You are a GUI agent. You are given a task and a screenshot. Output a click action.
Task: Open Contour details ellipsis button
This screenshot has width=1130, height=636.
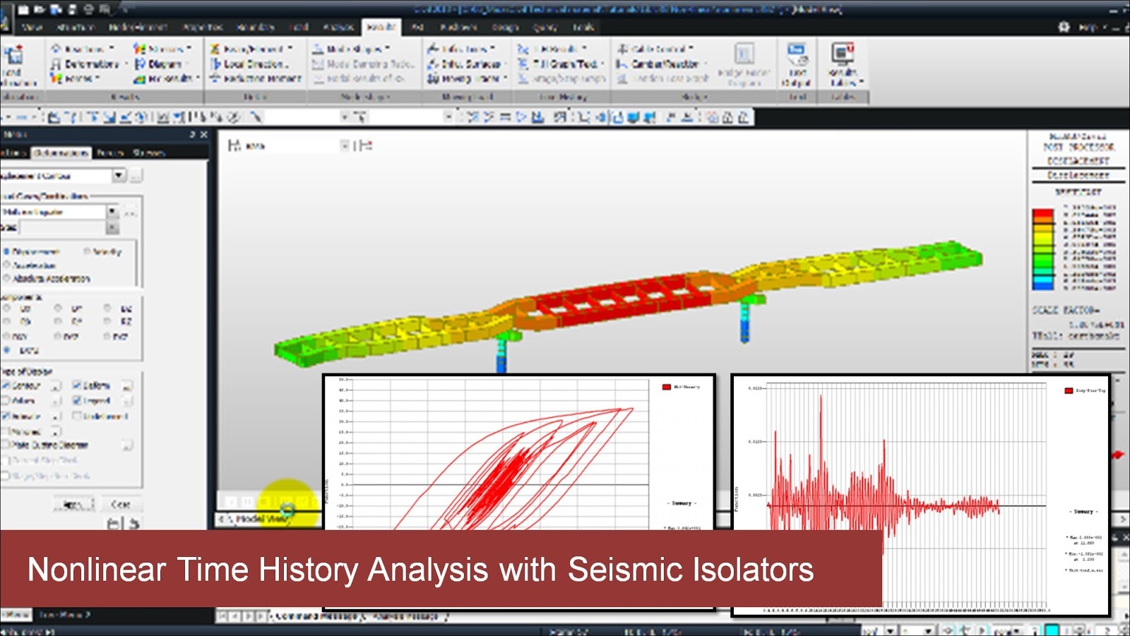tap(56, 385)
